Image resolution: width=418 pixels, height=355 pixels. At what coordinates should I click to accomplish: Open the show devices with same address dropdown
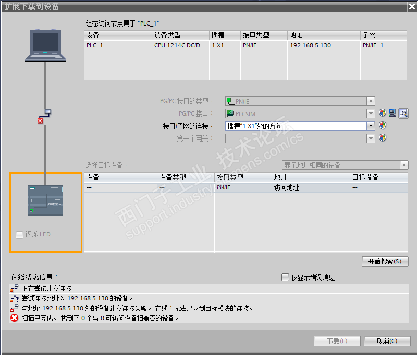404,165
